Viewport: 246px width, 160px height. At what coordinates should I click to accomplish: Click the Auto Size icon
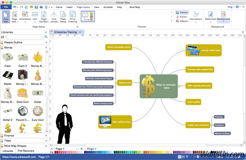coord(6,16)
